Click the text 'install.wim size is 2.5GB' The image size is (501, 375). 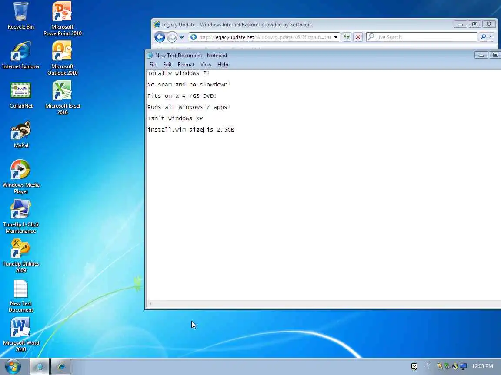coord(191,130)
